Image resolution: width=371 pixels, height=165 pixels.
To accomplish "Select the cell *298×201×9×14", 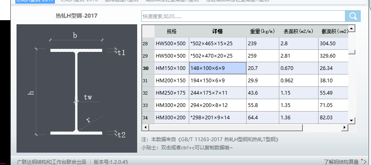I will click(218, 117).
